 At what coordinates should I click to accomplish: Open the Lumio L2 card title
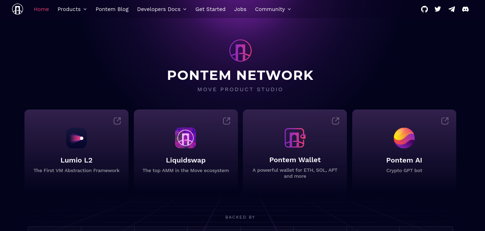click(x=76, y=160)
